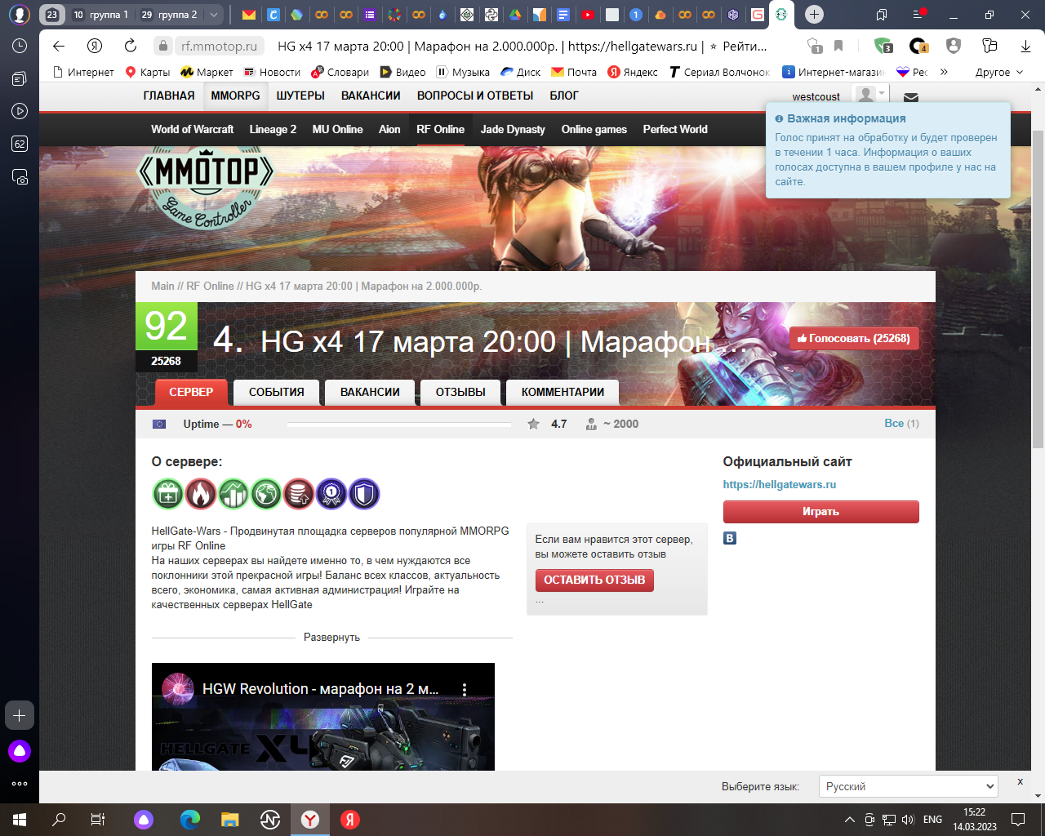This screenshot has height=836, width=1045.
Task: Open the green shield protection extension icon
Action: (x=883, y=46)
